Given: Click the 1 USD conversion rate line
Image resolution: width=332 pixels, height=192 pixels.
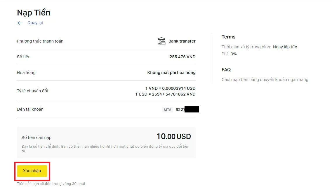Looking at the screenshot, I should (x=165, y=94).
